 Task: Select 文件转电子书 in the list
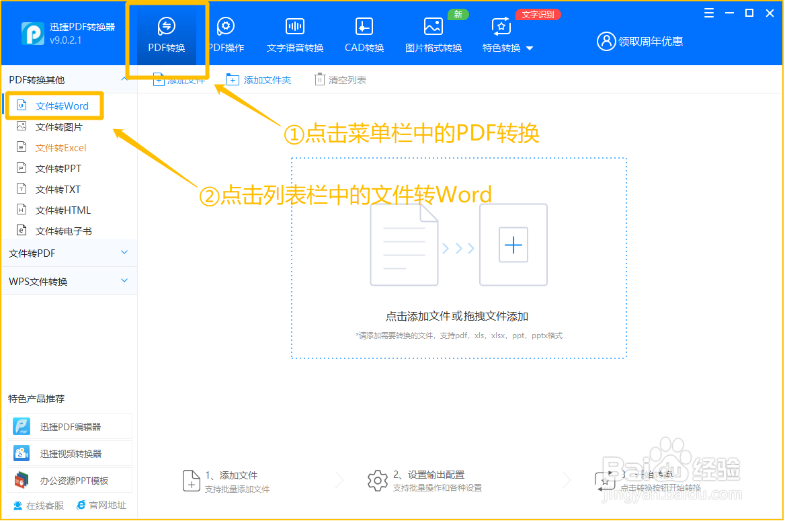point(64,231)
